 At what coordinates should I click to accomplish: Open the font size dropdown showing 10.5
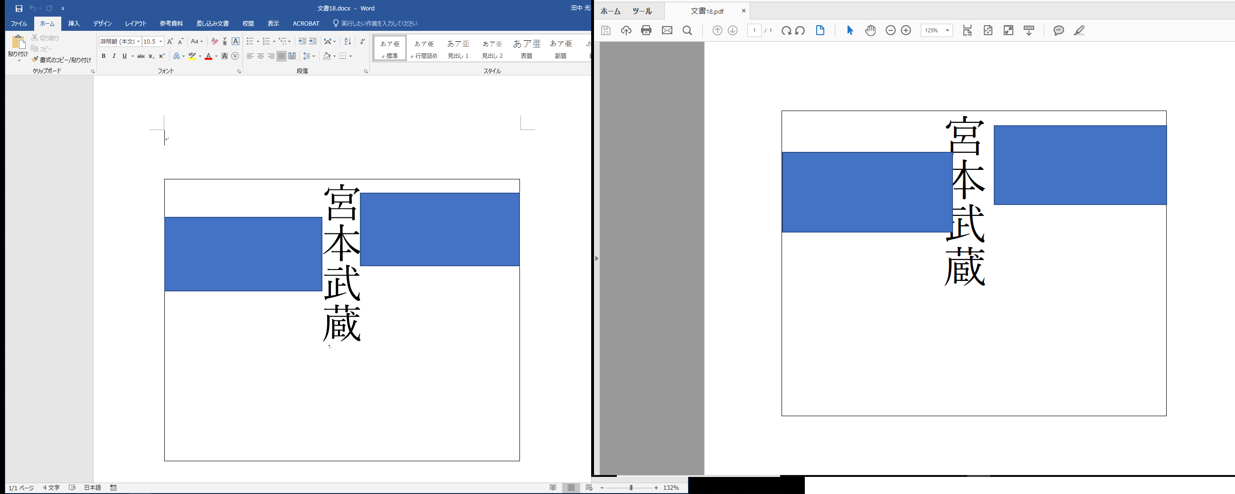coord(160,42)
